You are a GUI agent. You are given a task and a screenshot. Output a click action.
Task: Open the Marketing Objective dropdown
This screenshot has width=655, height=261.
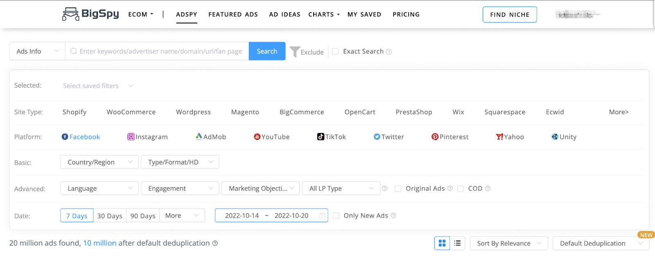click(261, 188)
